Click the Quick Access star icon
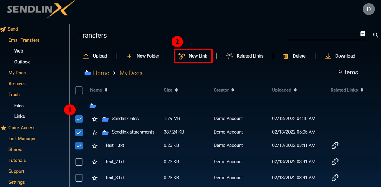 tap(4, 128)
